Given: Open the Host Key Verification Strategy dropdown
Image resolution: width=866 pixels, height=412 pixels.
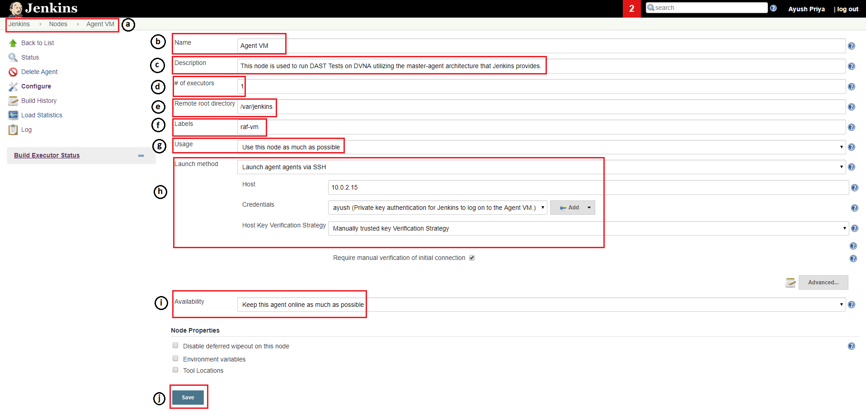Looking at the screenshot, I should pos(588,228).
